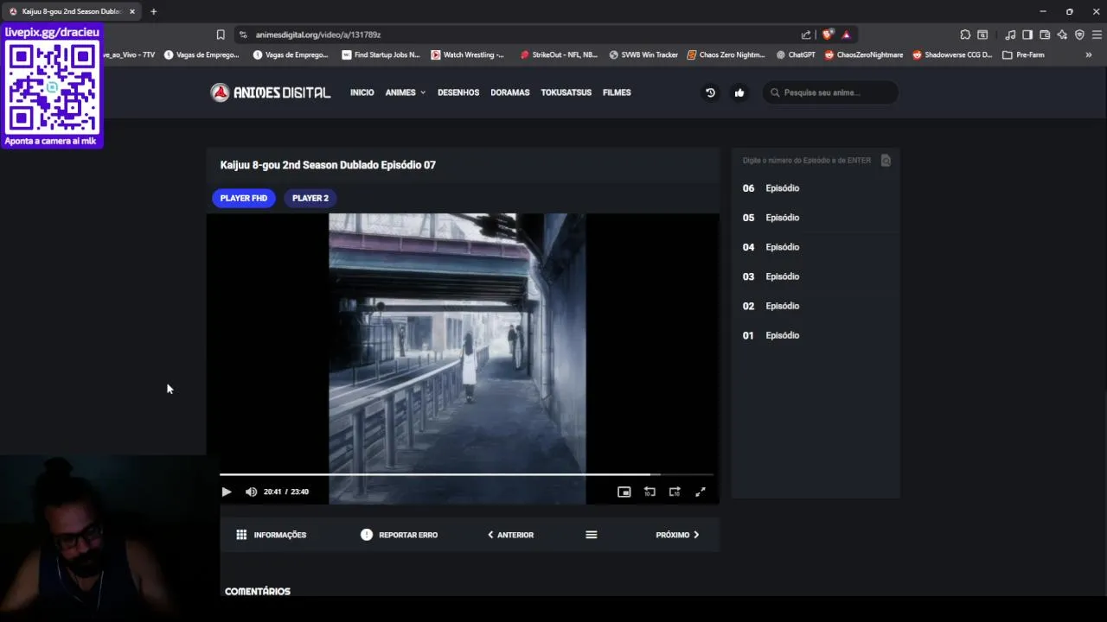This screenshot has height=622, width=1107.
Task: Go to PRÓXIMO episode
Action: [677, 535]
